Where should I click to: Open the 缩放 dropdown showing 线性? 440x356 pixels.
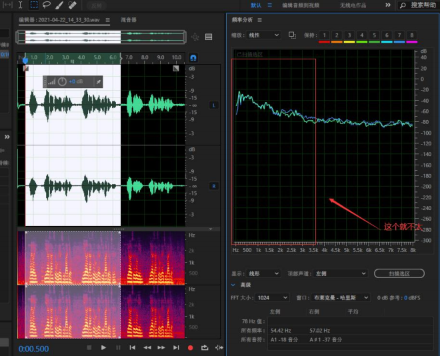(x=263, y=35)
